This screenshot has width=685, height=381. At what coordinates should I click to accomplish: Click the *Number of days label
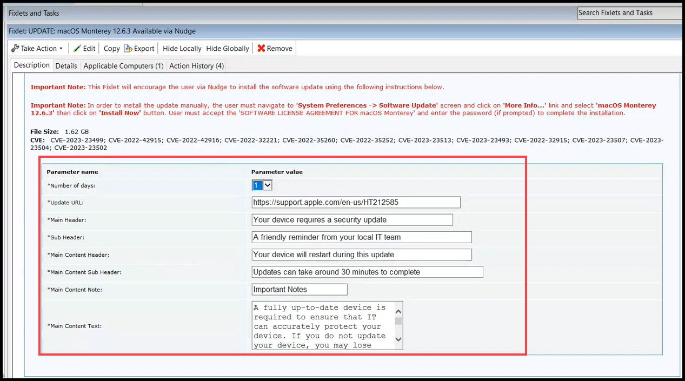(x=72, y=185)
